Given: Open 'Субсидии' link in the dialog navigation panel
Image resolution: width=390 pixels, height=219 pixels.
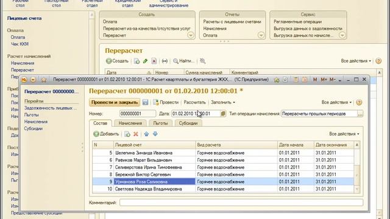Looking at the screenshot, I should [x=34, y=128].
